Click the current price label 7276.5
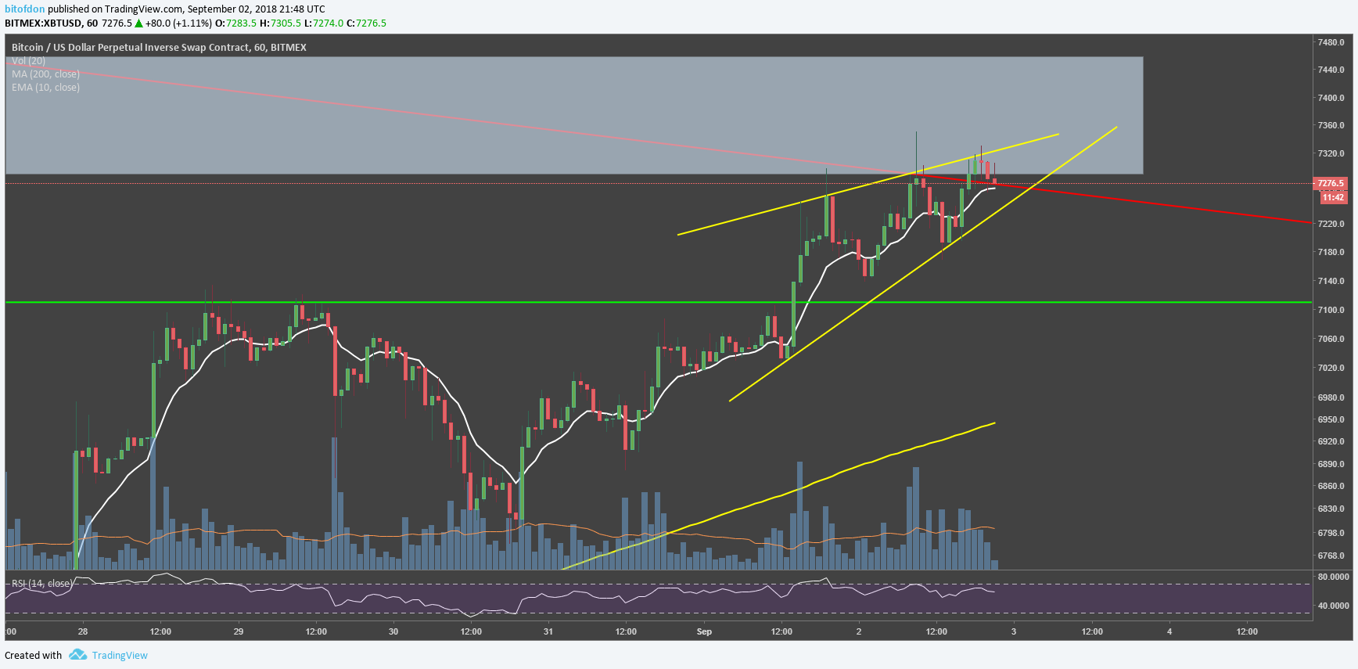 click(1331, 184)
